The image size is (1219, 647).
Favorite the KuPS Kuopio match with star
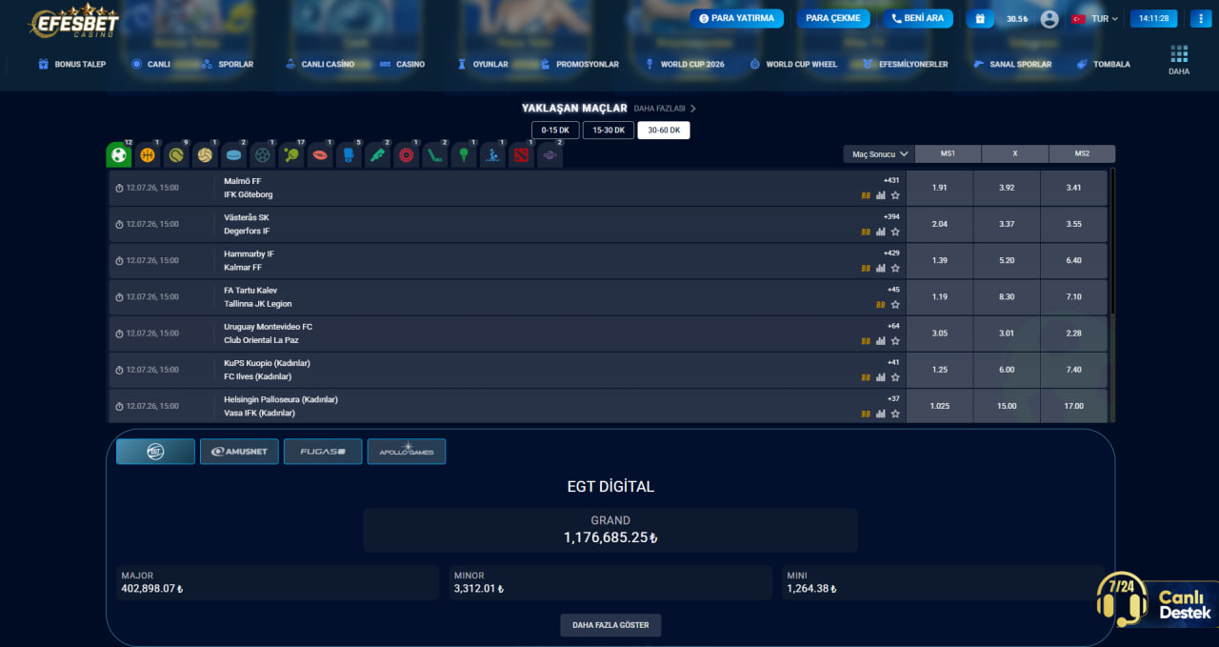(x=895, y=377)
